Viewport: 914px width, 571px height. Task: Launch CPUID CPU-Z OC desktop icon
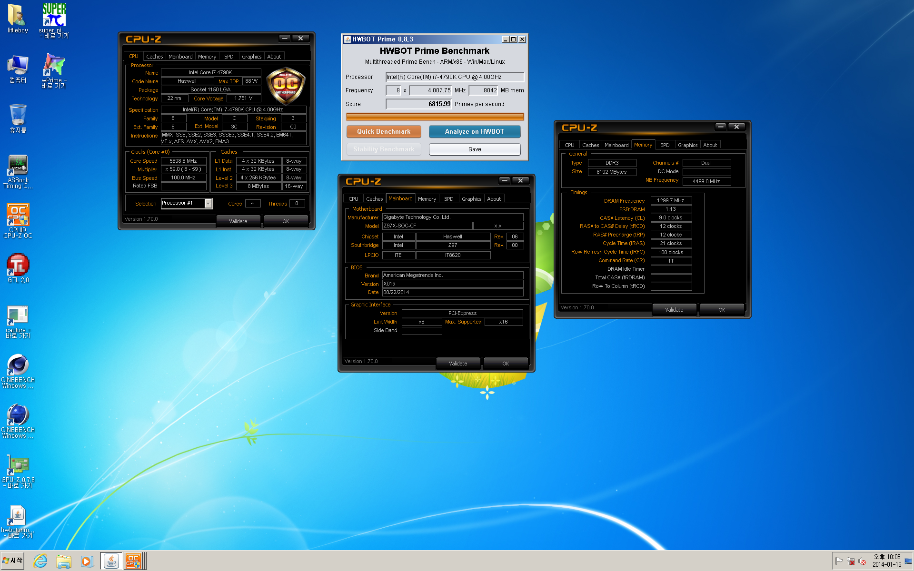click(x=18, y=221)
